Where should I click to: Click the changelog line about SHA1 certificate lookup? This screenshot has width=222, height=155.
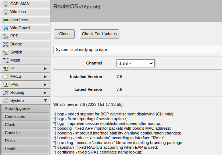tap(98, 152)
